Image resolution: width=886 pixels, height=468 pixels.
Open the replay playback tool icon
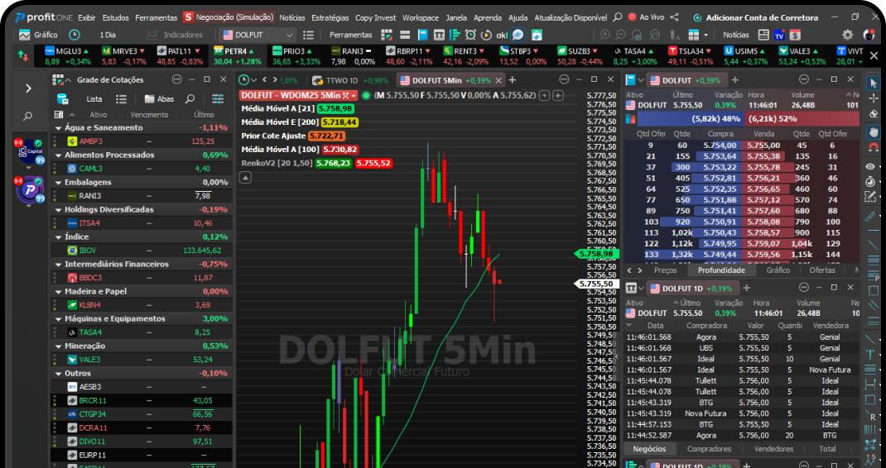tap(486, 35)
